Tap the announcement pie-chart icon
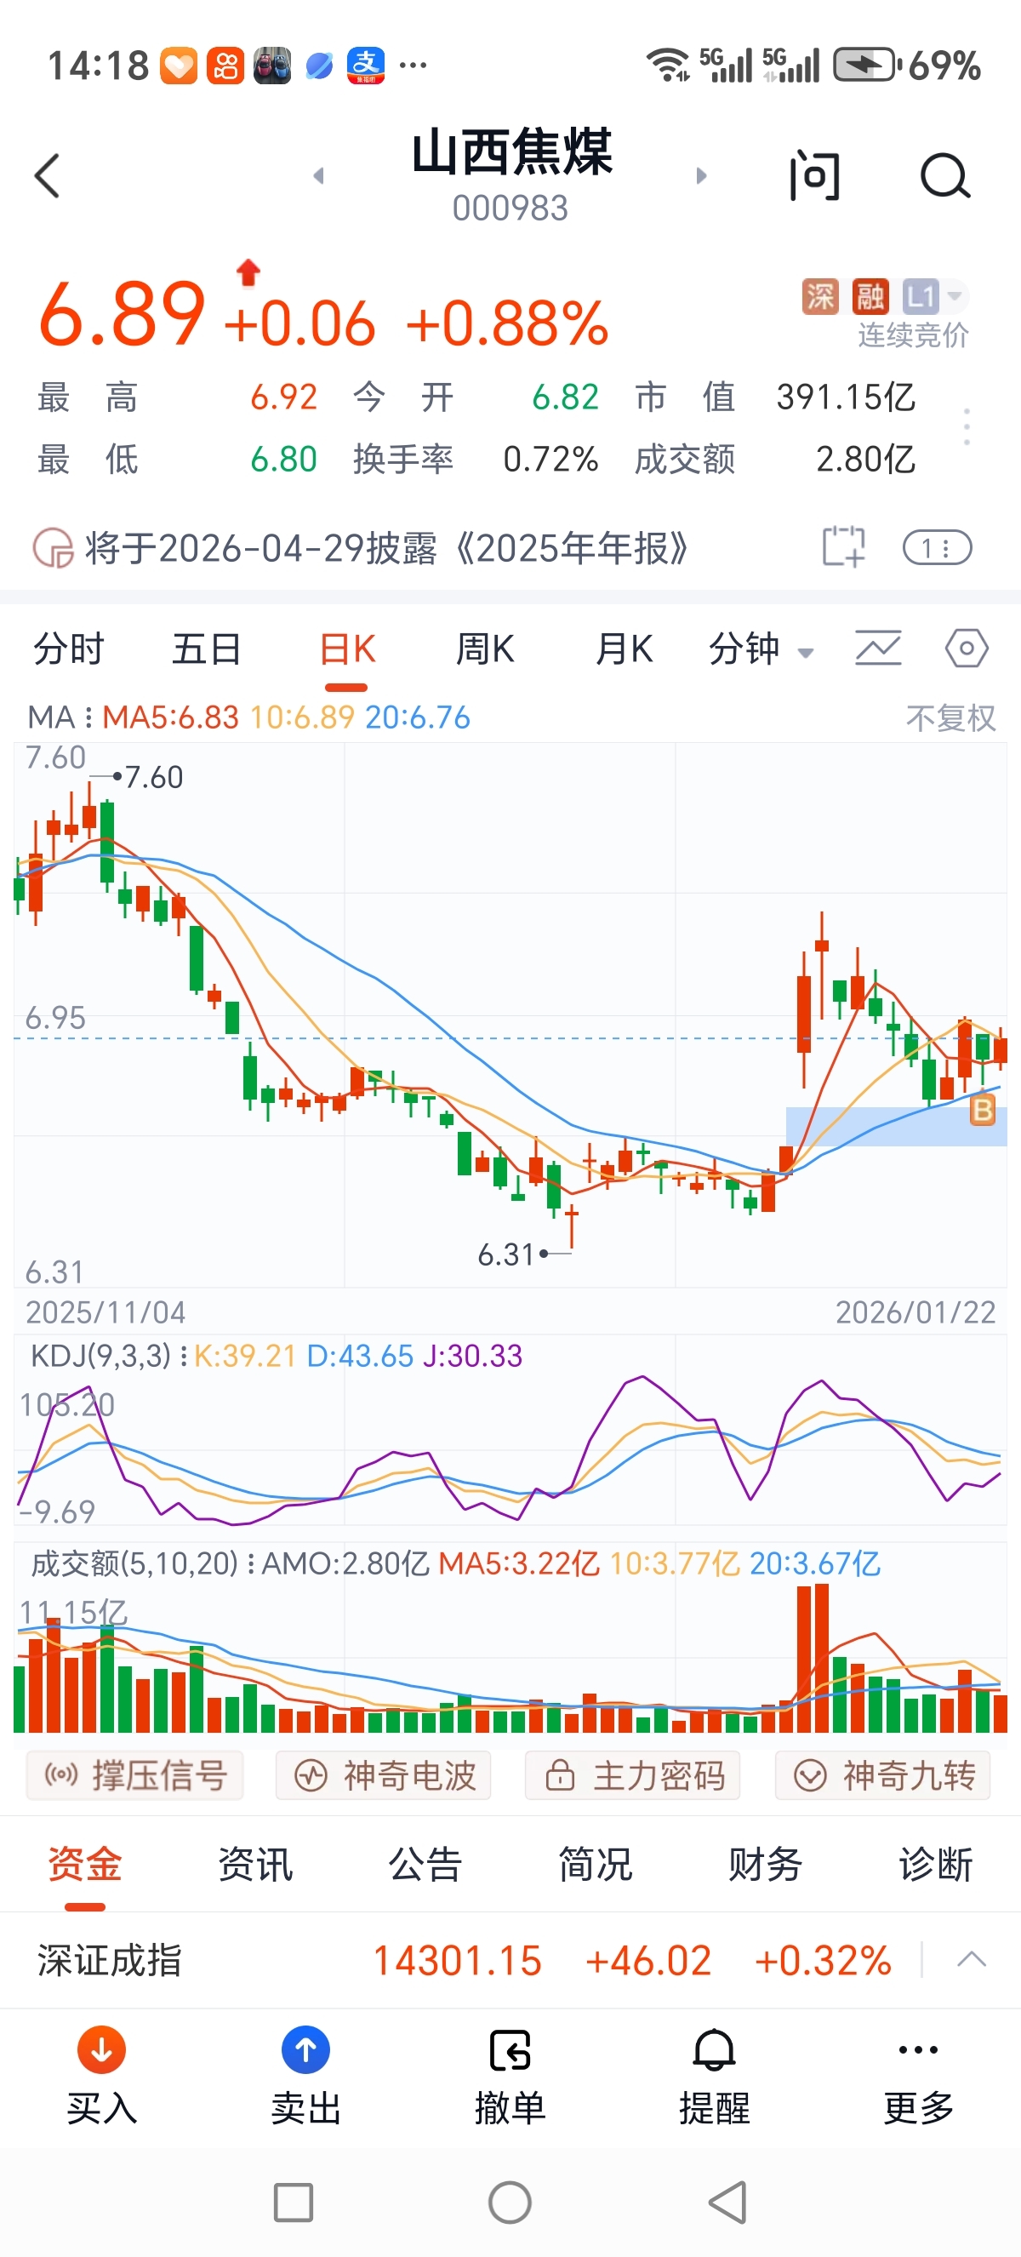Viewport: 1021px width, 2257px height. click(53, 548)
